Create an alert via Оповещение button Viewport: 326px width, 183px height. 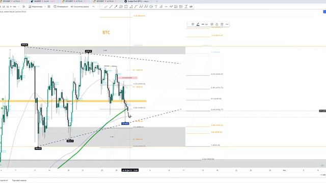(x=61, y=7)
